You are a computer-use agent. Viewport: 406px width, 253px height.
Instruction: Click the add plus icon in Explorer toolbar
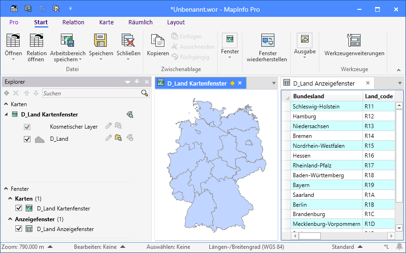tap(7, 93)
